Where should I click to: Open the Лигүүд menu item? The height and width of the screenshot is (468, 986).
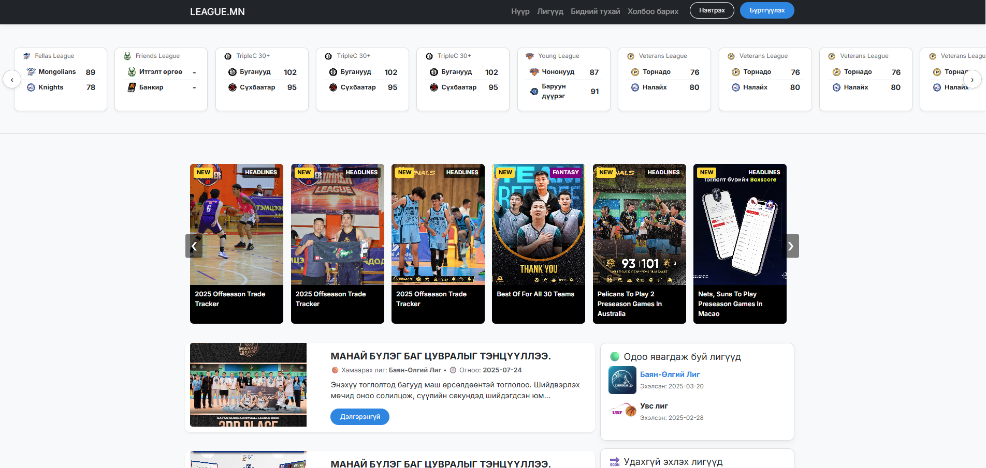[550, 11]
